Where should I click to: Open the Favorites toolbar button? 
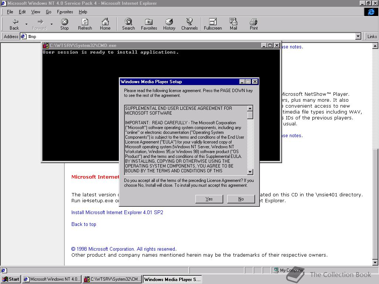click(149, 24)
